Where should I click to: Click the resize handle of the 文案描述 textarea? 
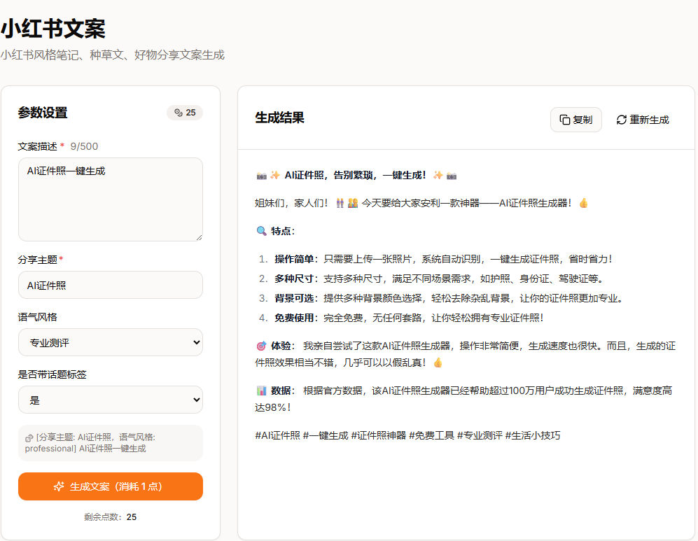[x=199, y=237]
